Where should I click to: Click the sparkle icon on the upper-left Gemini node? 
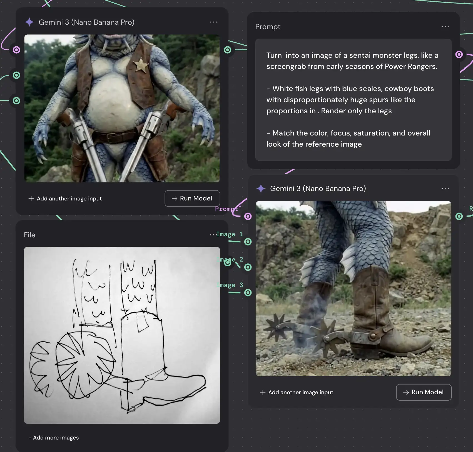(x=29, y=22)
